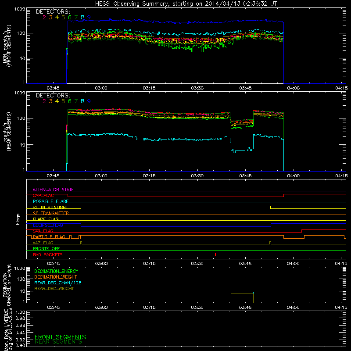Click olive detector 5 in rear segments legend

[x=63, y=101]
